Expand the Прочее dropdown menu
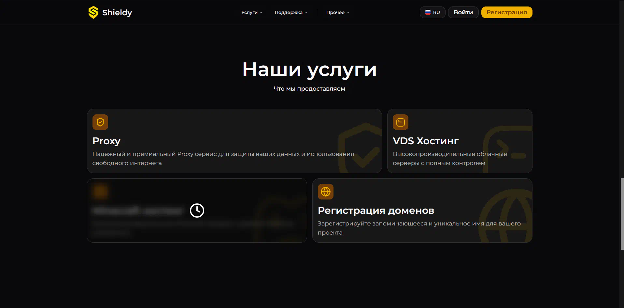 point(337,12)
